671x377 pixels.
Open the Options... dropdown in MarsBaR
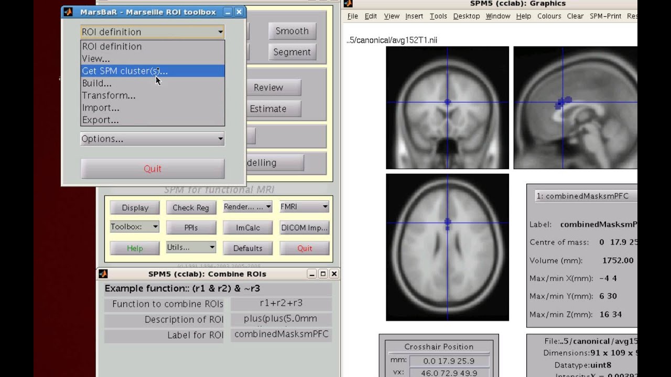point(153,139)
